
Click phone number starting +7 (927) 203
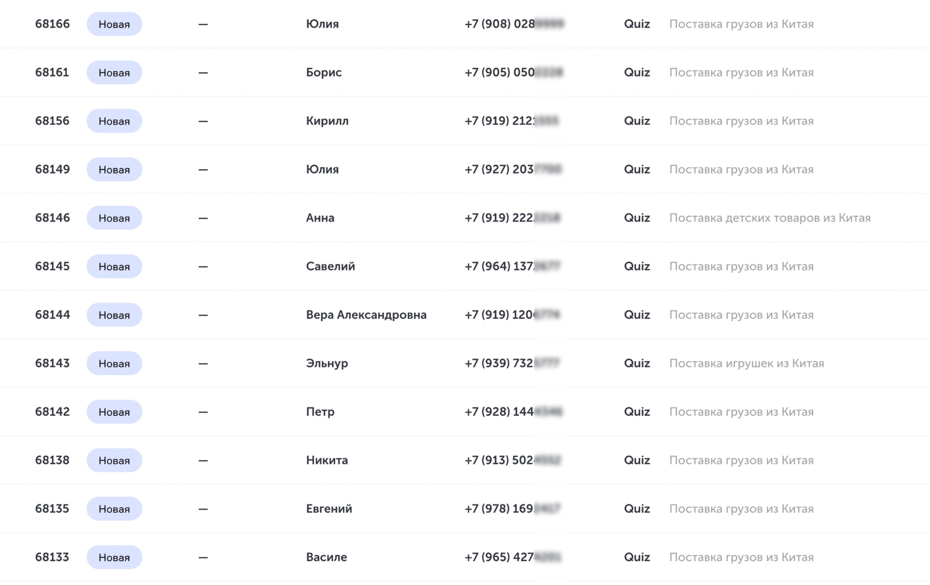[513, 169]
